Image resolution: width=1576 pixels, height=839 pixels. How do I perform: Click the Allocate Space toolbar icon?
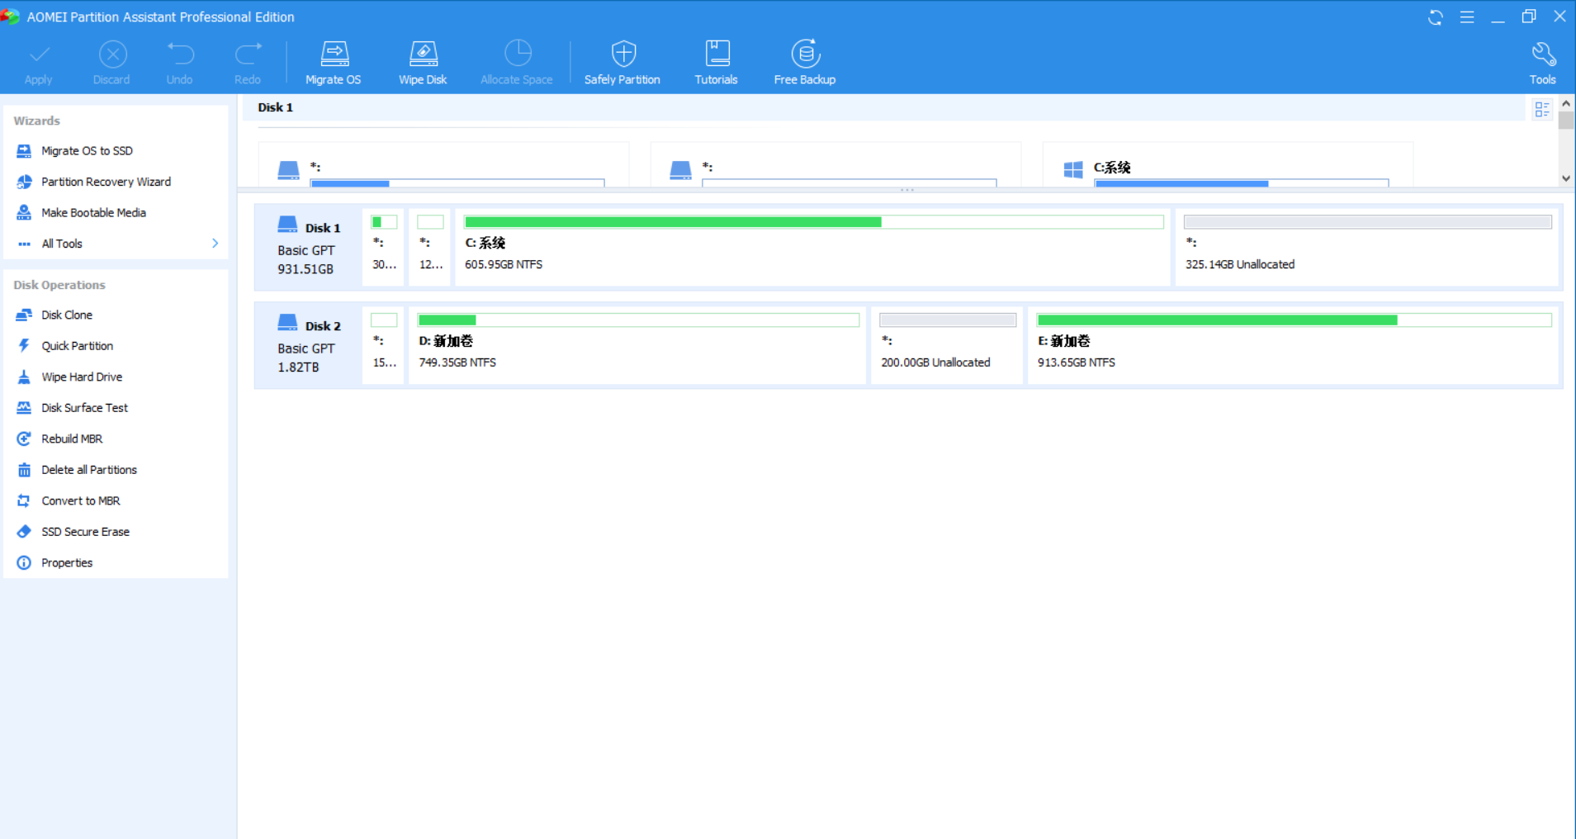click(x=518, y=55)
